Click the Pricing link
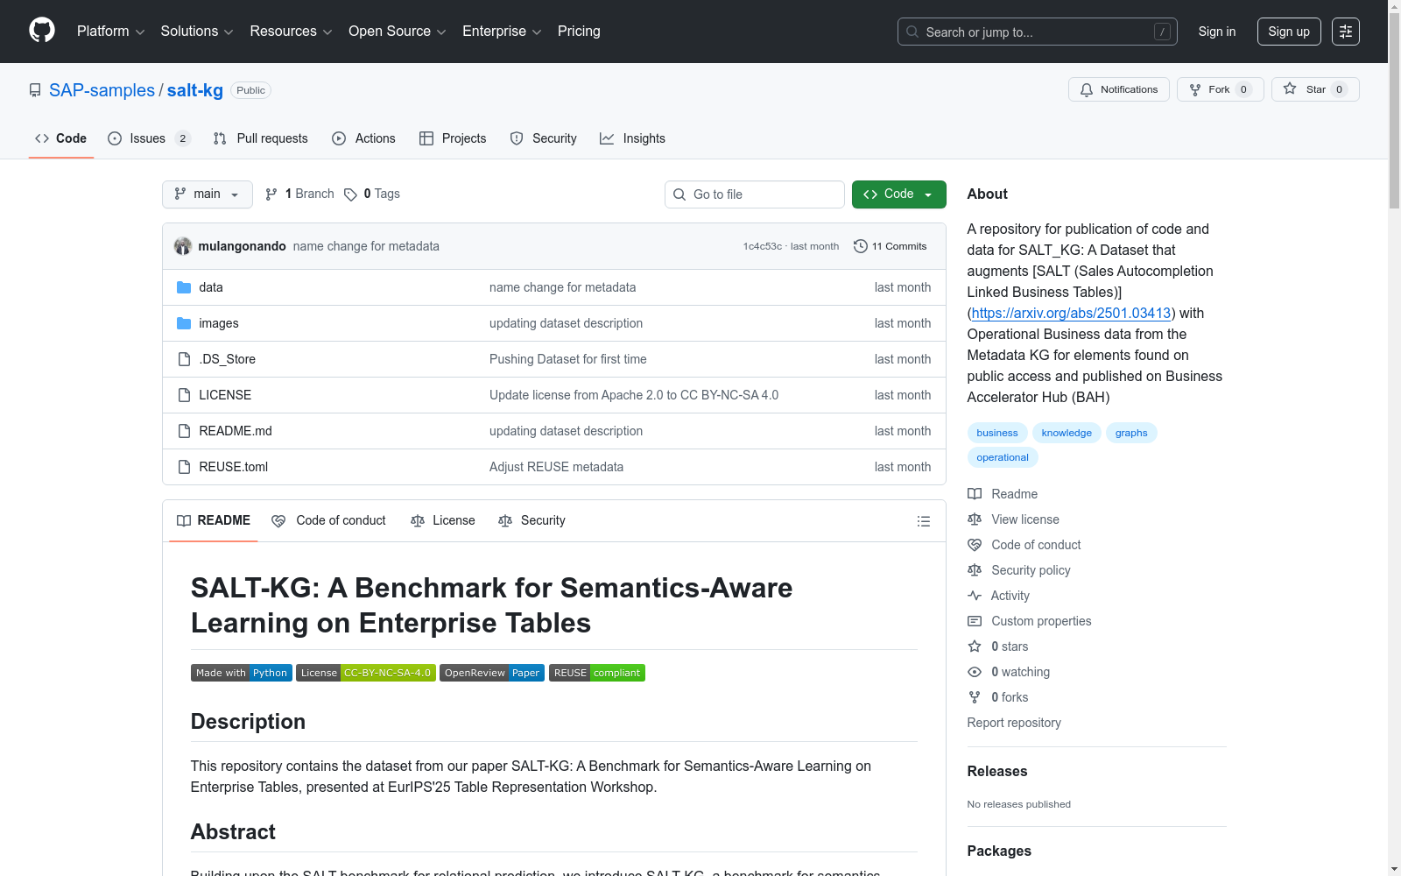1401x876 pixels. click(579, 32)
